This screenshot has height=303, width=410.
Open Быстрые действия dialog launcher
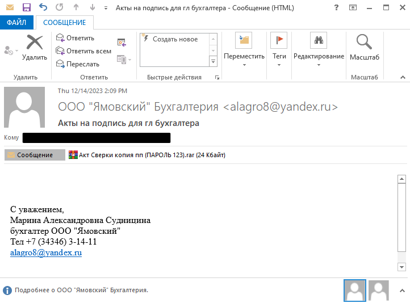(x=217, y=77)
